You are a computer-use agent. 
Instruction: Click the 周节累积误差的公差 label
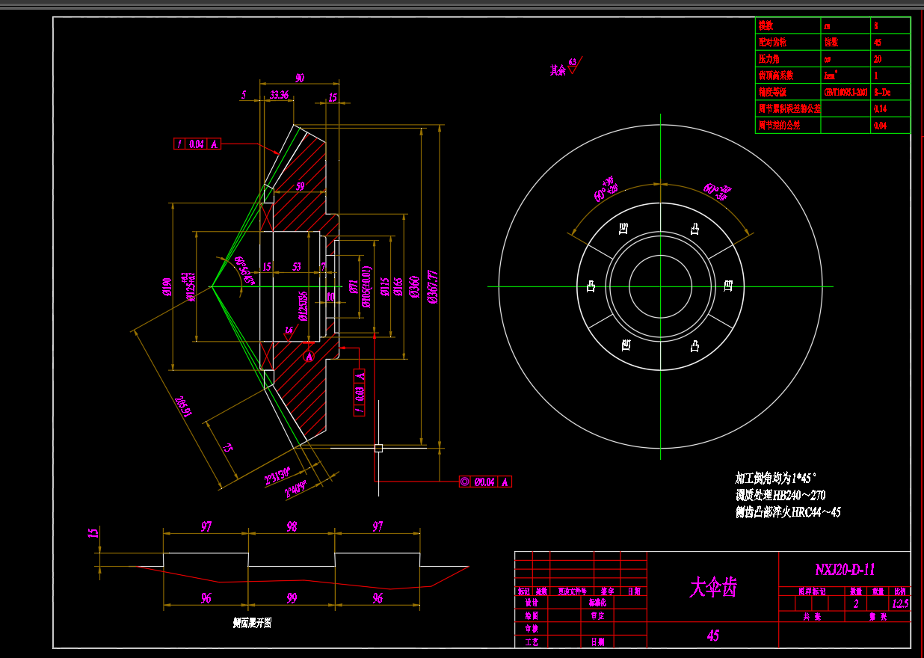[789, 108]
